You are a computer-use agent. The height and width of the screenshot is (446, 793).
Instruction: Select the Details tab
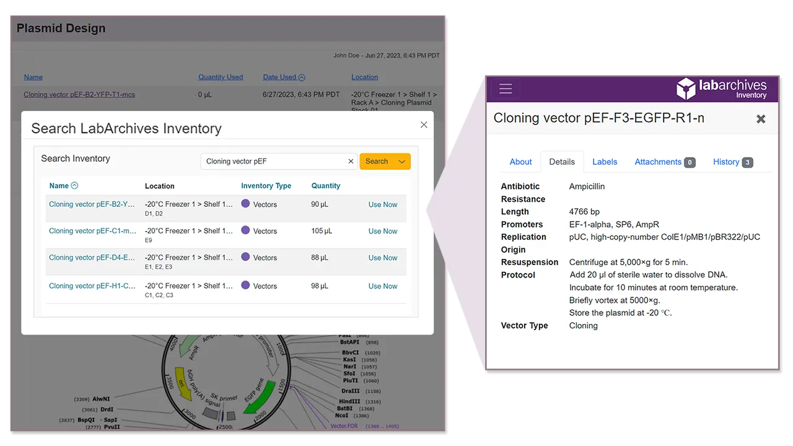[562, 162]
